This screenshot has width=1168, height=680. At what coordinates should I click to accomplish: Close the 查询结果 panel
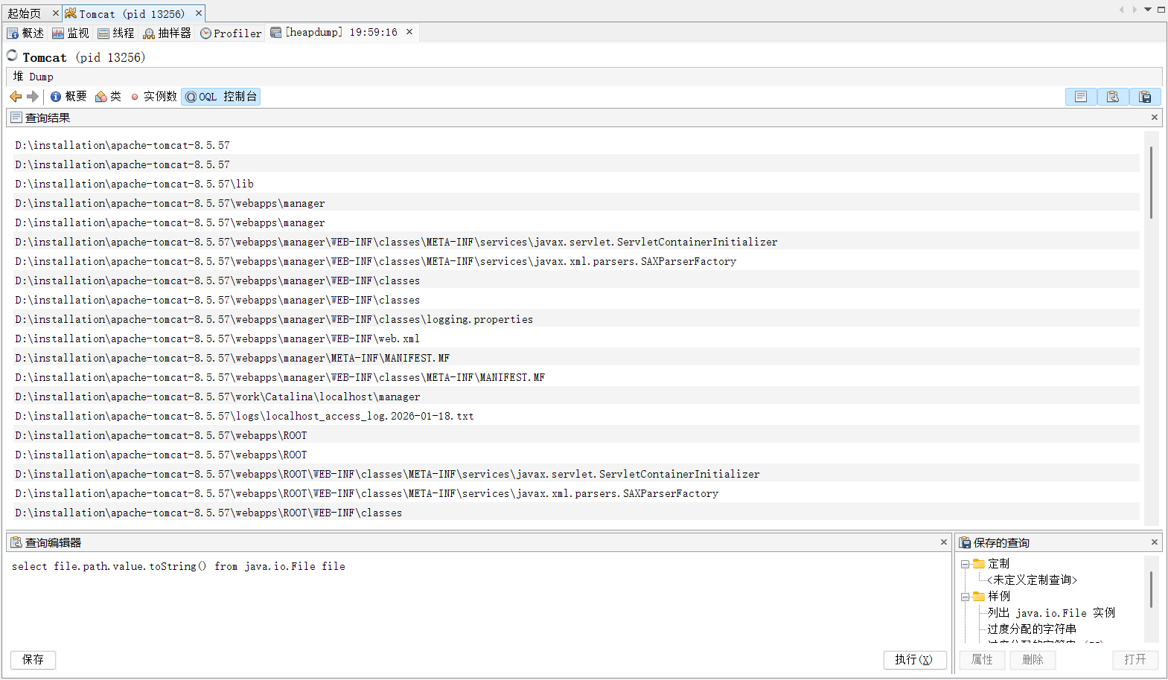[1155, 118]
